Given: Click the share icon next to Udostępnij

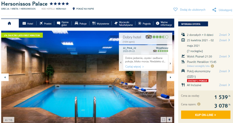Looking at the screenshot, I should [214, 10].
